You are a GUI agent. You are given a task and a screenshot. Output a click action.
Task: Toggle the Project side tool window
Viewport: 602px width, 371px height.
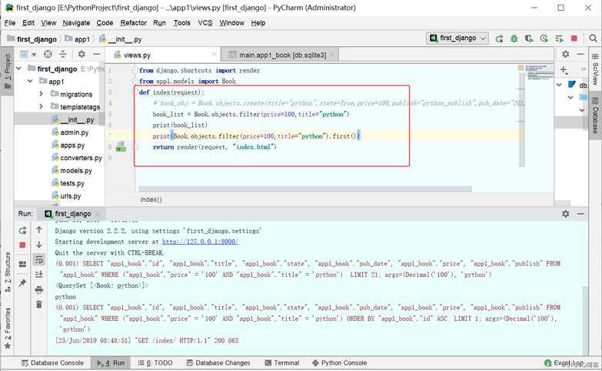[7, 70]
